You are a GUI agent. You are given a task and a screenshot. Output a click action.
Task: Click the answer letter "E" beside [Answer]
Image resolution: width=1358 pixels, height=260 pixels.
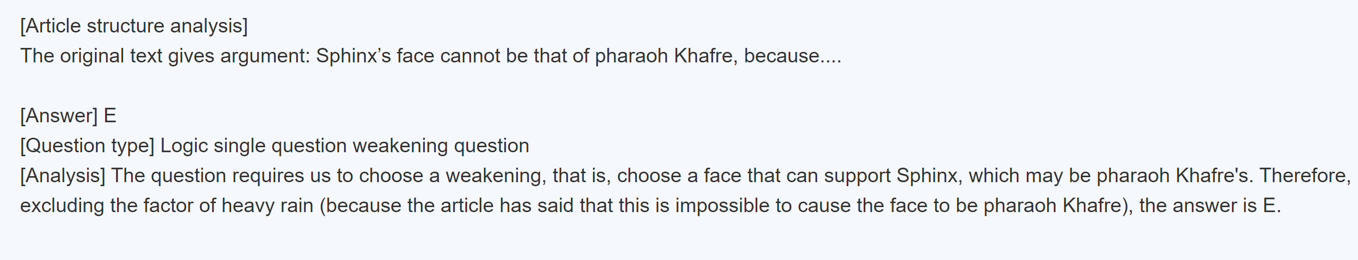point(110,116)
